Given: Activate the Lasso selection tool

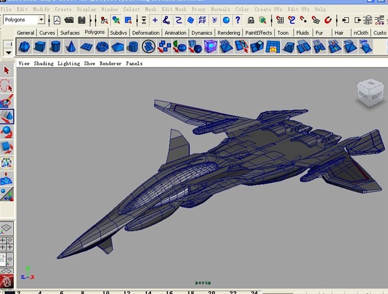Looking at the screenshot, I should click(x=7, y=86).
